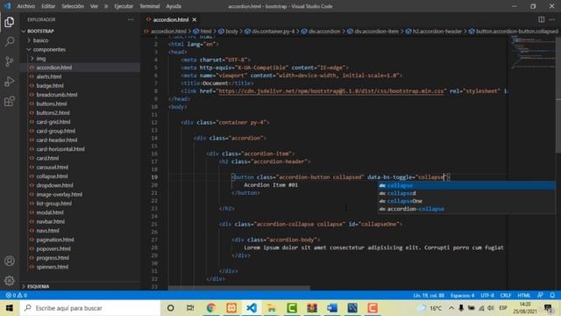Open the Accounts menu icon
This screenshot has height=316, width=561.
pos(10,261)
